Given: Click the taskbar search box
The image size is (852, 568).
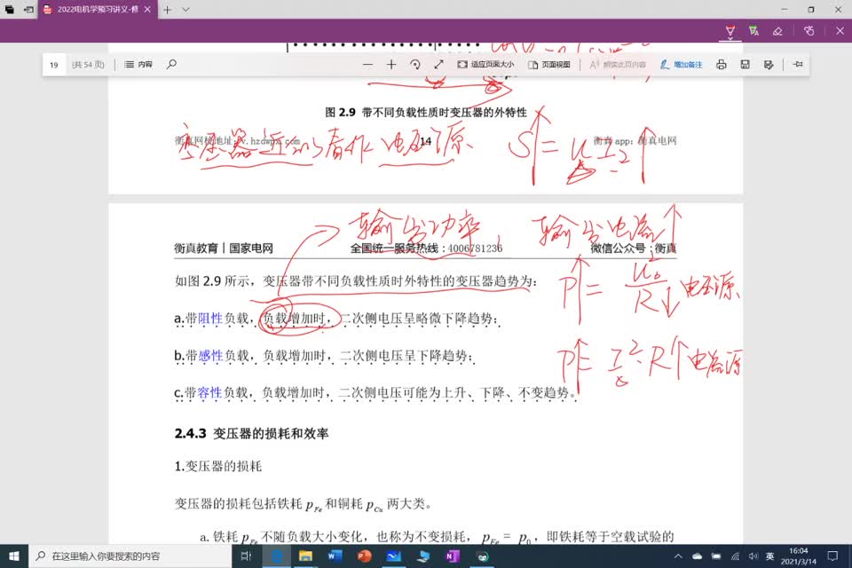Looking at the screenshot, I should pyautogui.click(x=130, y=556).
